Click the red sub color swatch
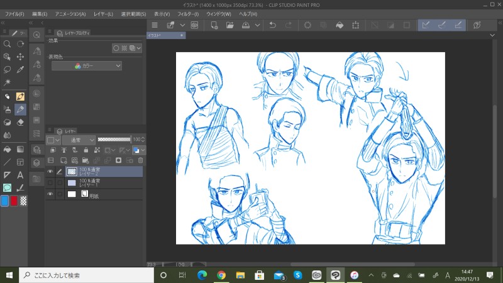This screenshot has width=503, height=283. click(x=14, y=201)
